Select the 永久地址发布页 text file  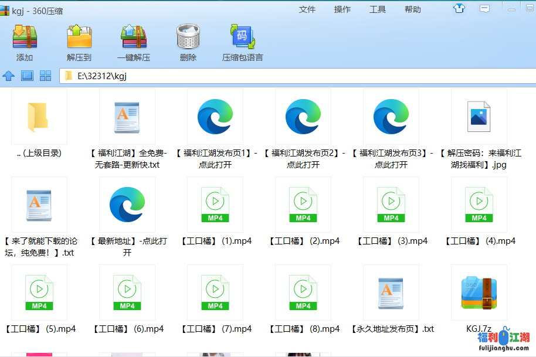pos(391,292)
